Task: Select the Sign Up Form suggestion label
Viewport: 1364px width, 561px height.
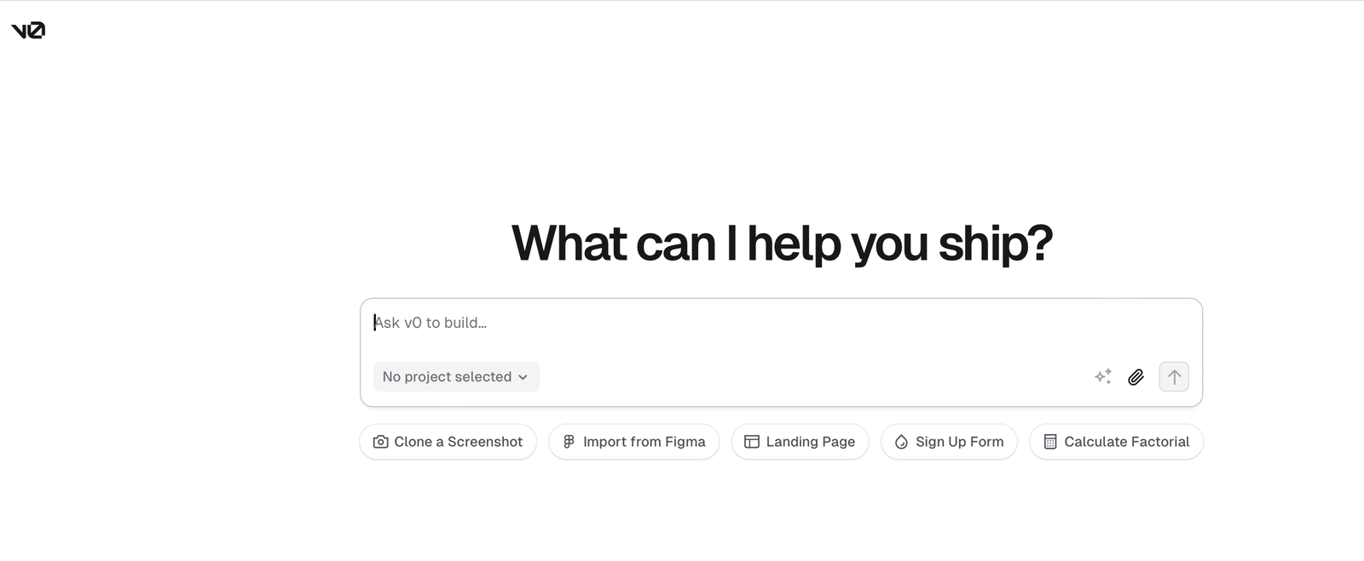Action: click(x=959, y=442)
